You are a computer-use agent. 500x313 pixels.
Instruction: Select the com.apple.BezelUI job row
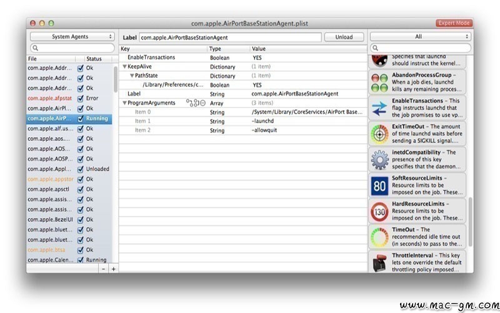coord(69,220)
